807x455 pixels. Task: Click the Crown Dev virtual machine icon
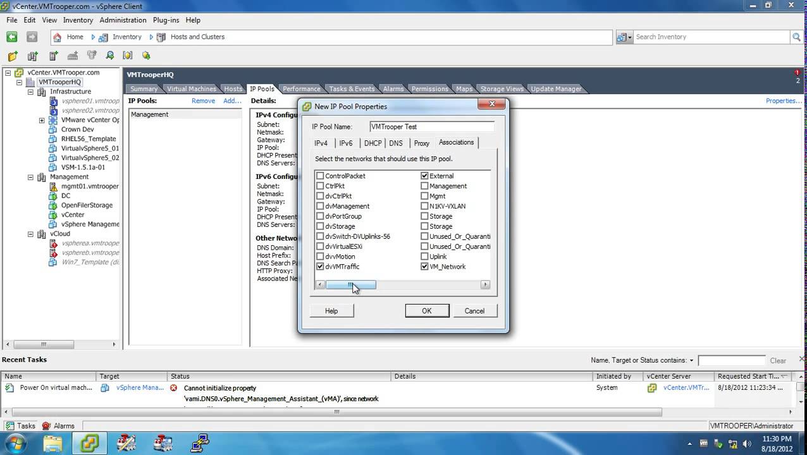click(x=53, y=130)
